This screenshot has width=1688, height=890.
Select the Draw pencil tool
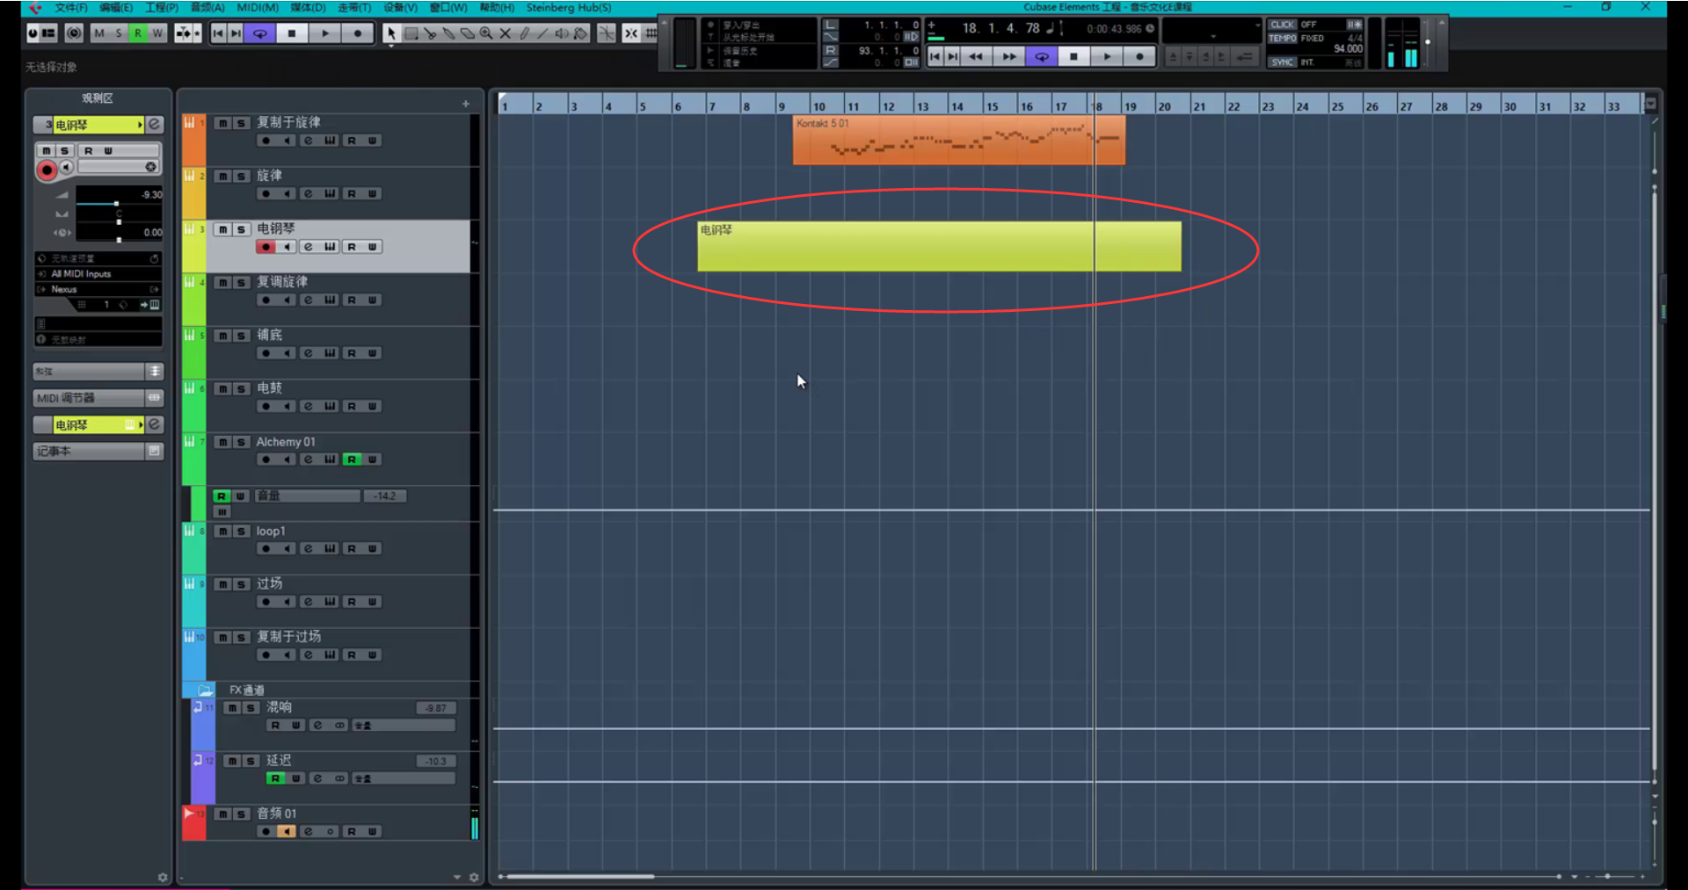tap(524, 33)
